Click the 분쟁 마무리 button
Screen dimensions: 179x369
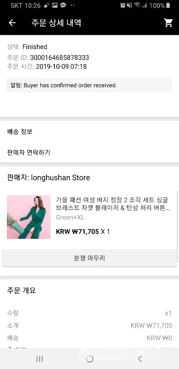[x=89, y=258]
